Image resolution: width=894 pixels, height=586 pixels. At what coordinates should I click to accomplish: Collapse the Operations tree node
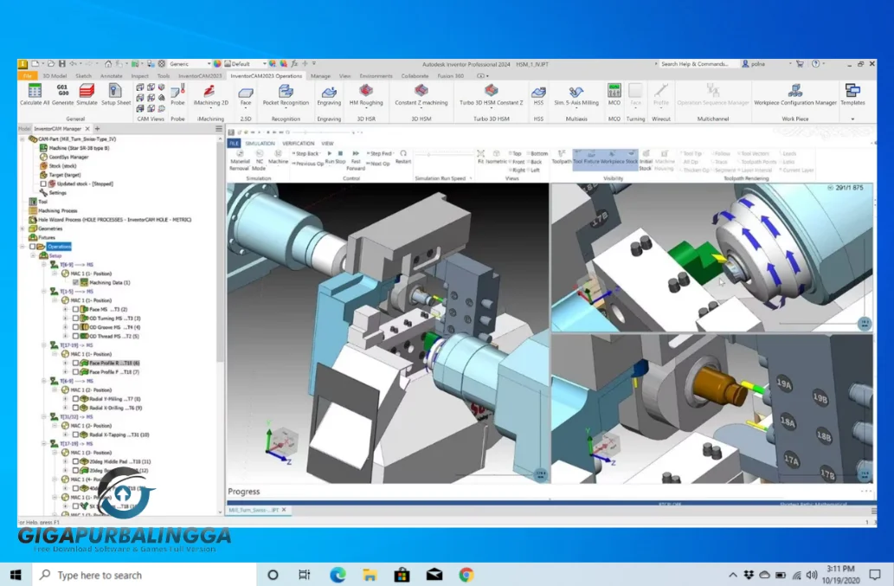click(x=23, y=246)
